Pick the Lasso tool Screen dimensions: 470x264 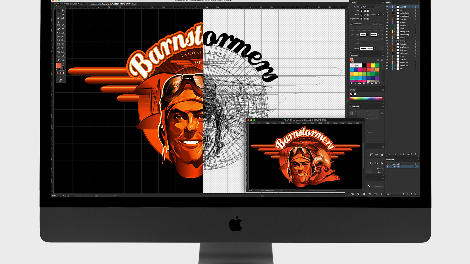tap(63, 14)
